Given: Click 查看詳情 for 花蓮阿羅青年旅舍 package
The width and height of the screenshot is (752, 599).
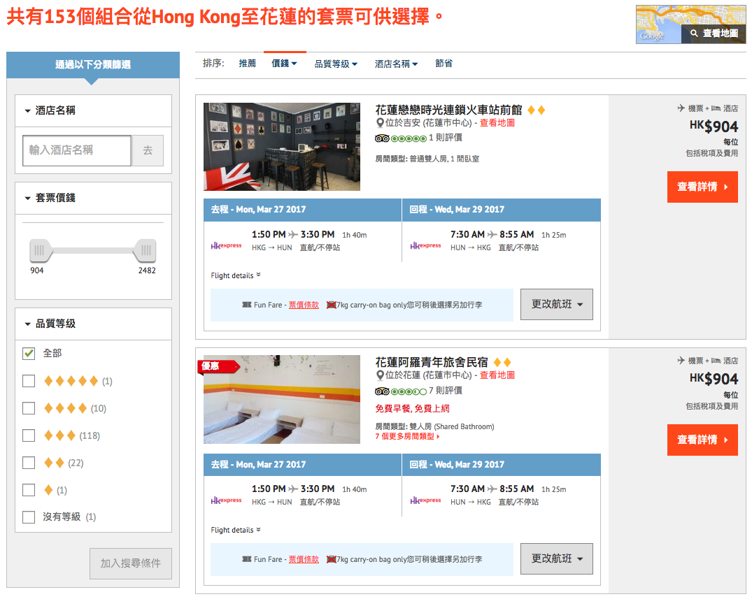Looking at the screenshot, I should [x=702, y=440].
